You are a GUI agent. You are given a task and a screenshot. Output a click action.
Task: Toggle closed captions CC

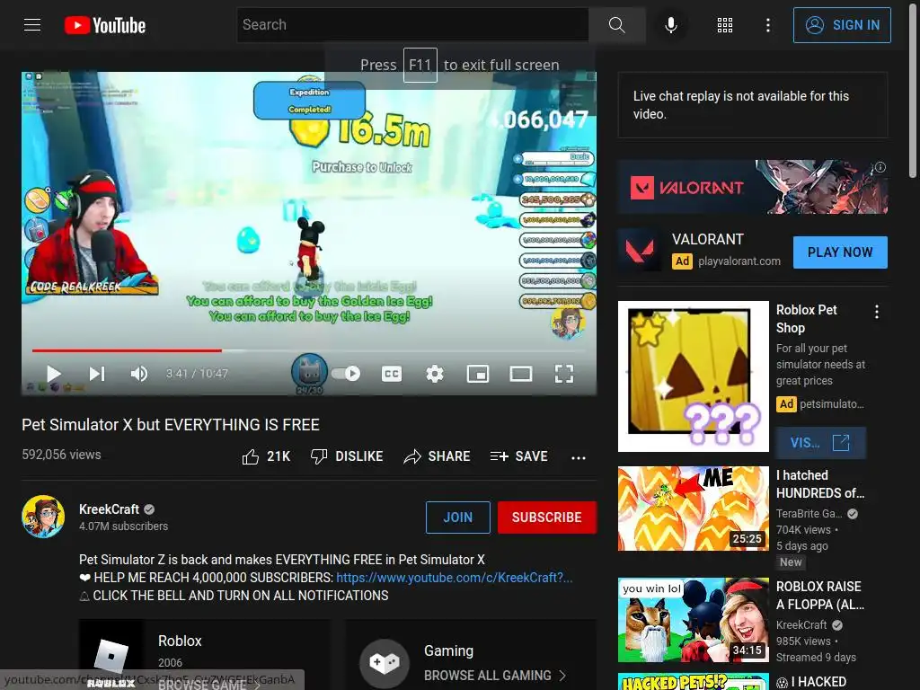point(392,373)
